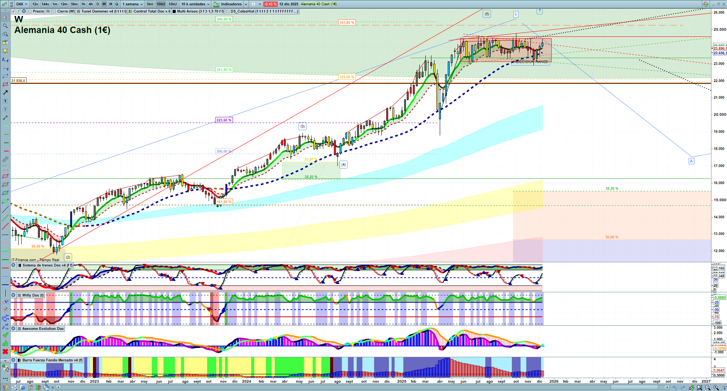Switch to the 12s timeframe
The width and height of the screenshot is (727, 391).
pyautogui.click(x=35, y=4)
